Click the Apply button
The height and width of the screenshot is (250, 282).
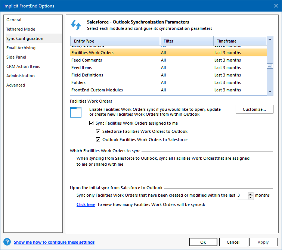pyautogui.click(x=263, y=242)
